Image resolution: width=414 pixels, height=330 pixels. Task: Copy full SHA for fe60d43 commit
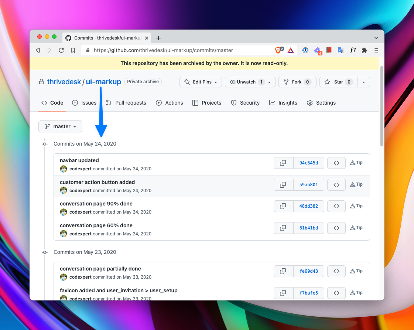(x=283, y=271)
